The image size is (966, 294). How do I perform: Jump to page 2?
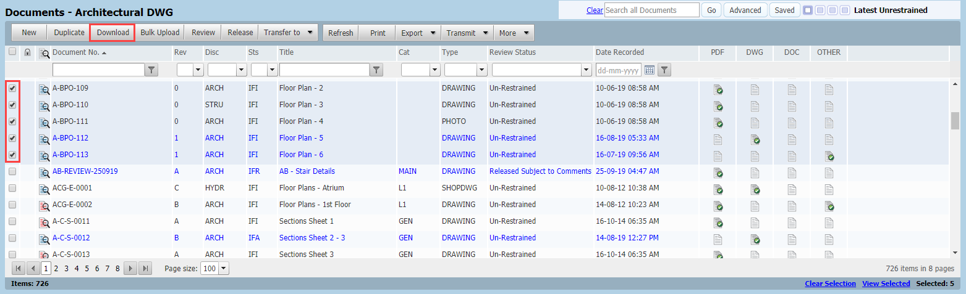[x=56, y=268]
